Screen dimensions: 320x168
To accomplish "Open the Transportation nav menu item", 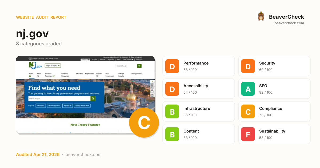I will (x=136, y=74).
